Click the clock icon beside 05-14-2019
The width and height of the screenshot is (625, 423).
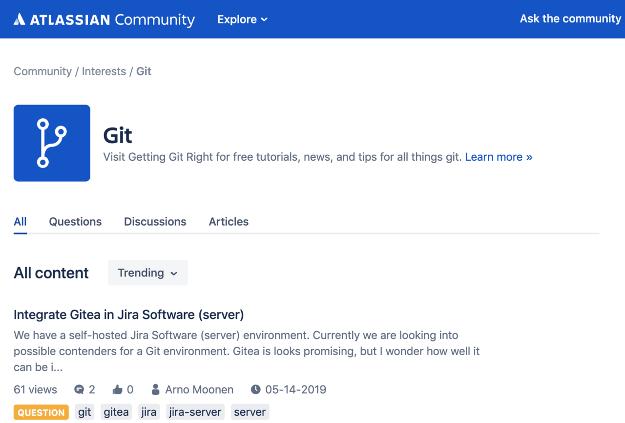click(256, 389)
